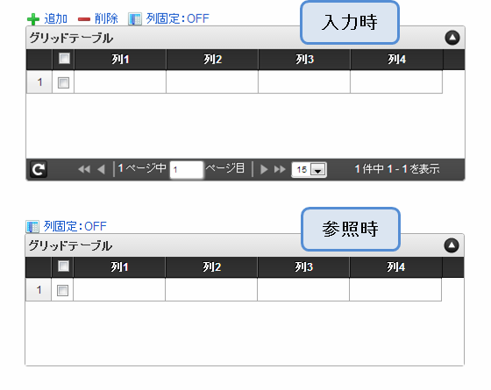Image resolution: width=491 pixels, height=390 pixels.
Task: Check row 1 checkbox in reference-mode grid
Action: coord(62,290)
